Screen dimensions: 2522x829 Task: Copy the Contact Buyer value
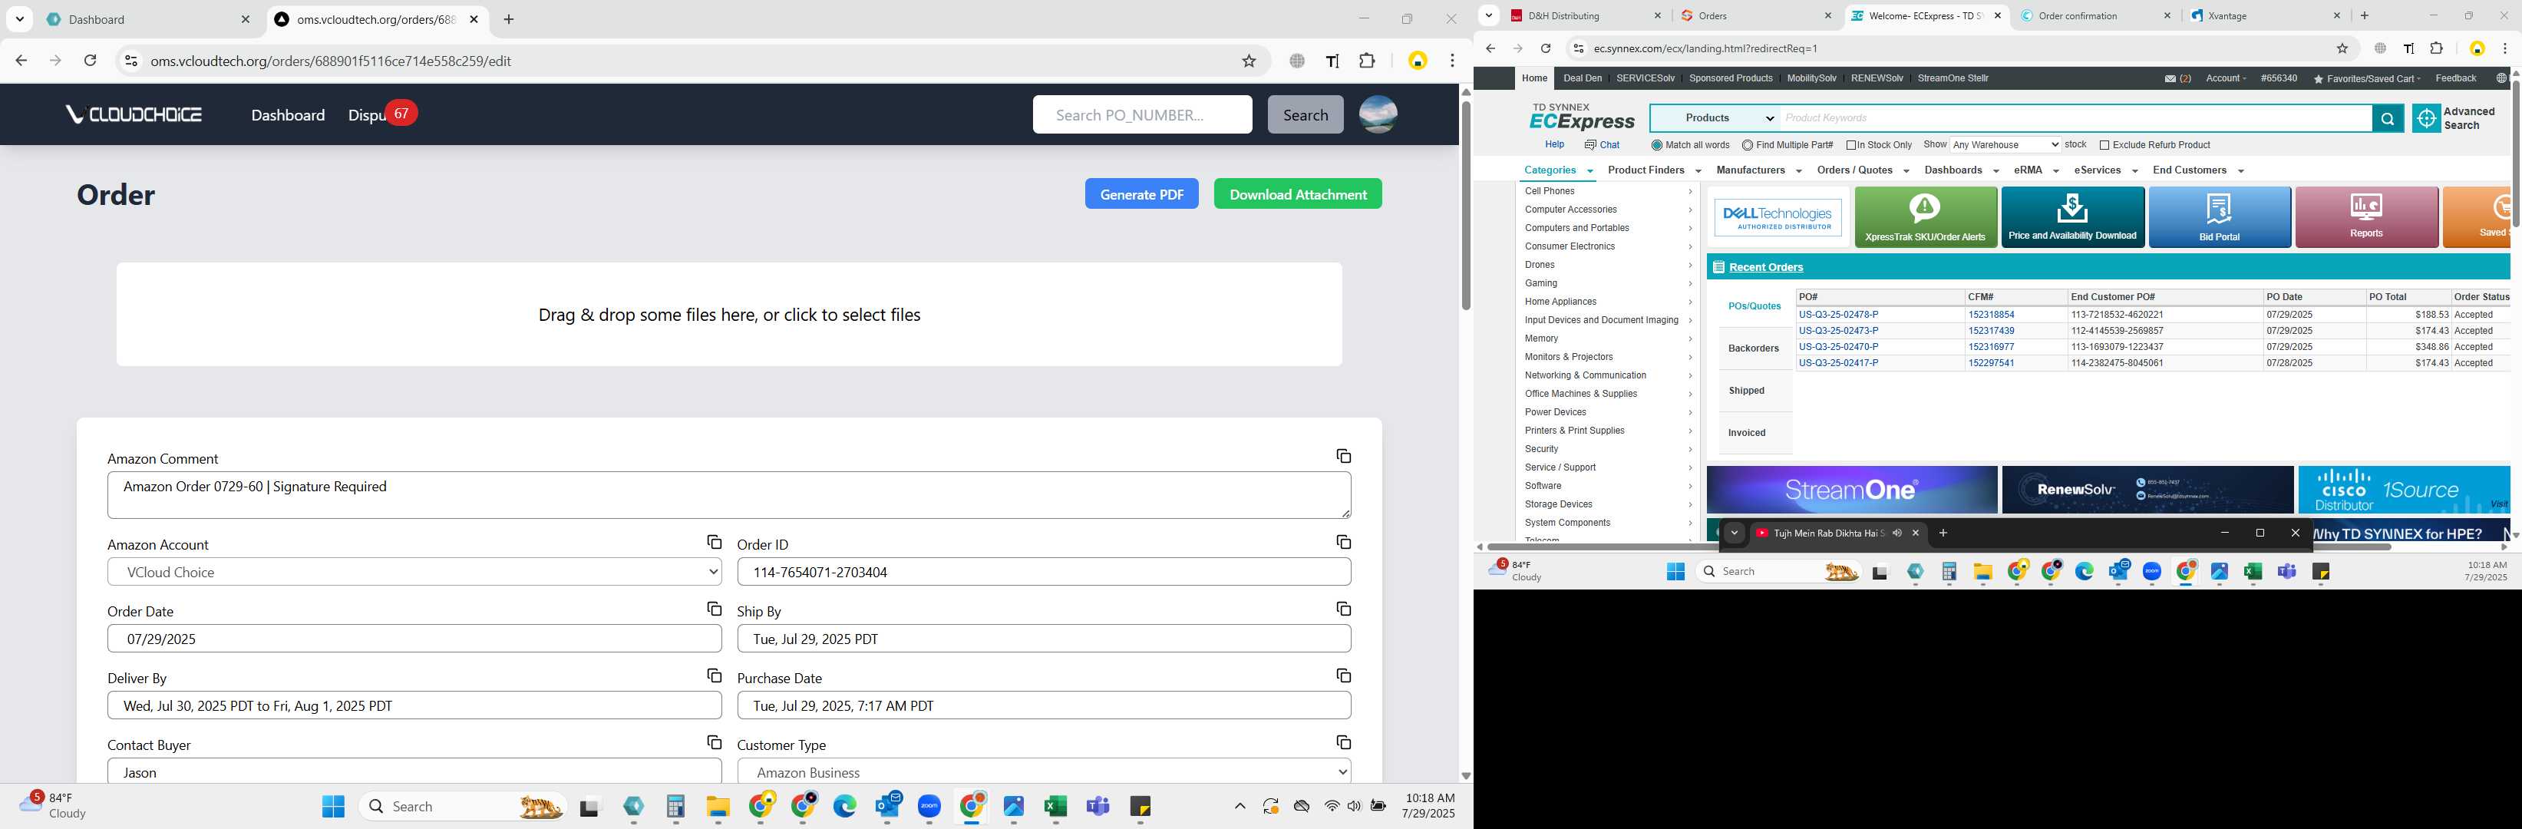click(714, 742)
